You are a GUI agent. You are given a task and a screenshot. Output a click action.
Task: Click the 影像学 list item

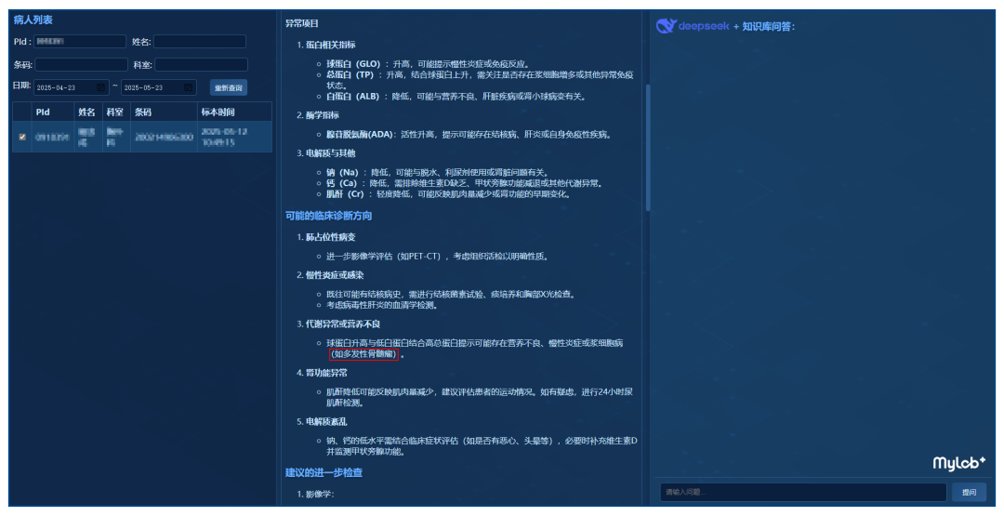pyautogui.click(x=319, y=495)
